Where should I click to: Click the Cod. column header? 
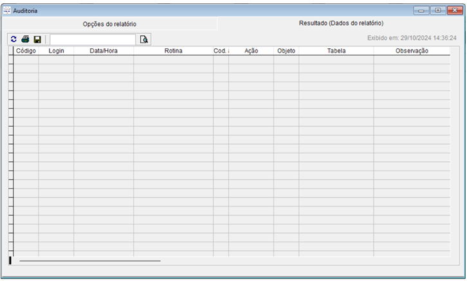tap(221, 51)
